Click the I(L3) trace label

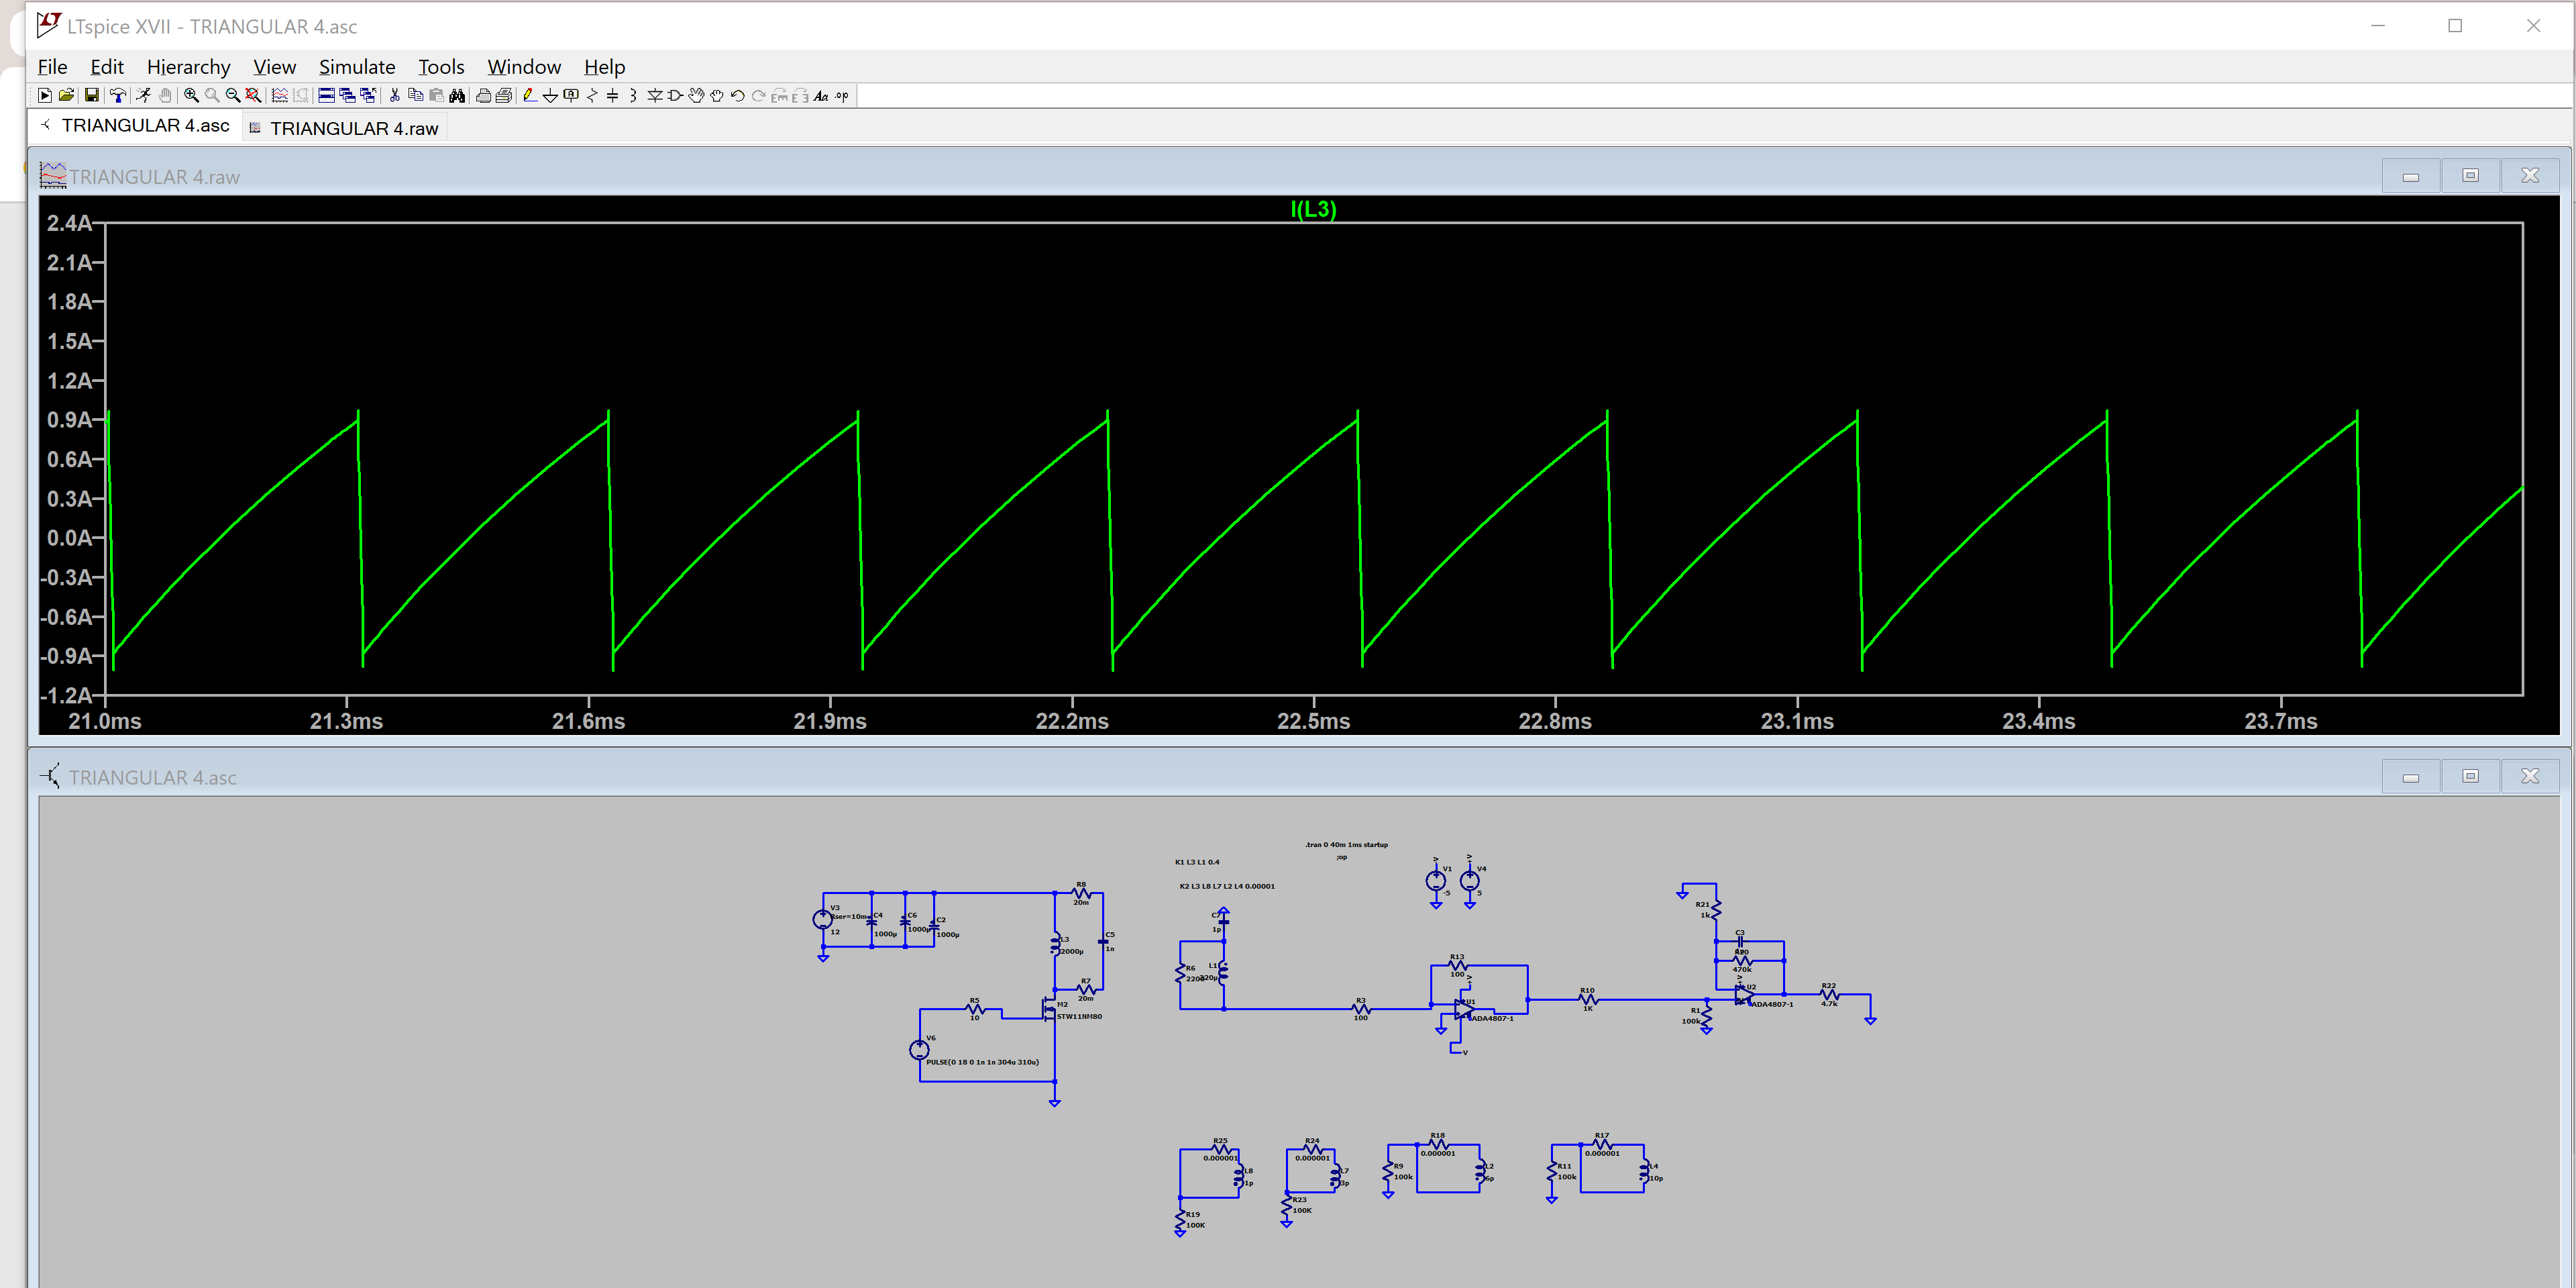click(1313, 209)
